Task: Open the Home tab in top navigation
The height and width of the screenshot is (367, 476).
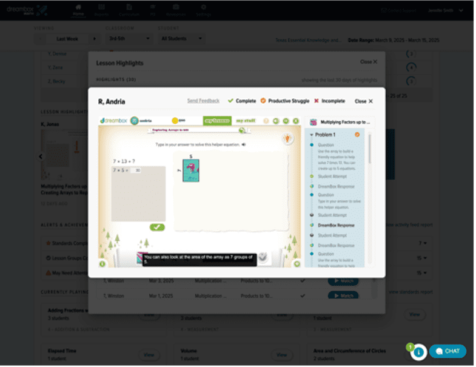Action: (78, 10)
